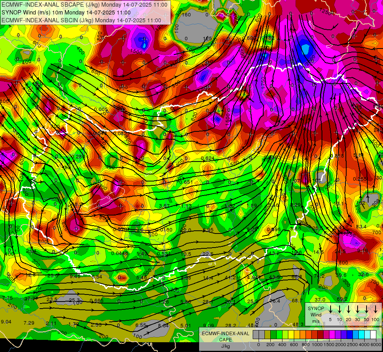383x352 pixels.
Task: Click the map value '2.04'
Action: (31, 251)
